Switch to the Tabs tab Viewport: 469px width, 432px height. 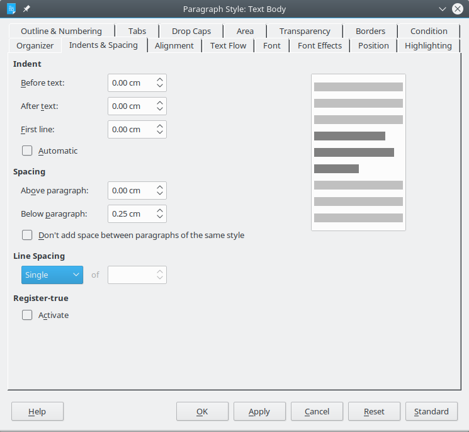click(x=137, y=31)
